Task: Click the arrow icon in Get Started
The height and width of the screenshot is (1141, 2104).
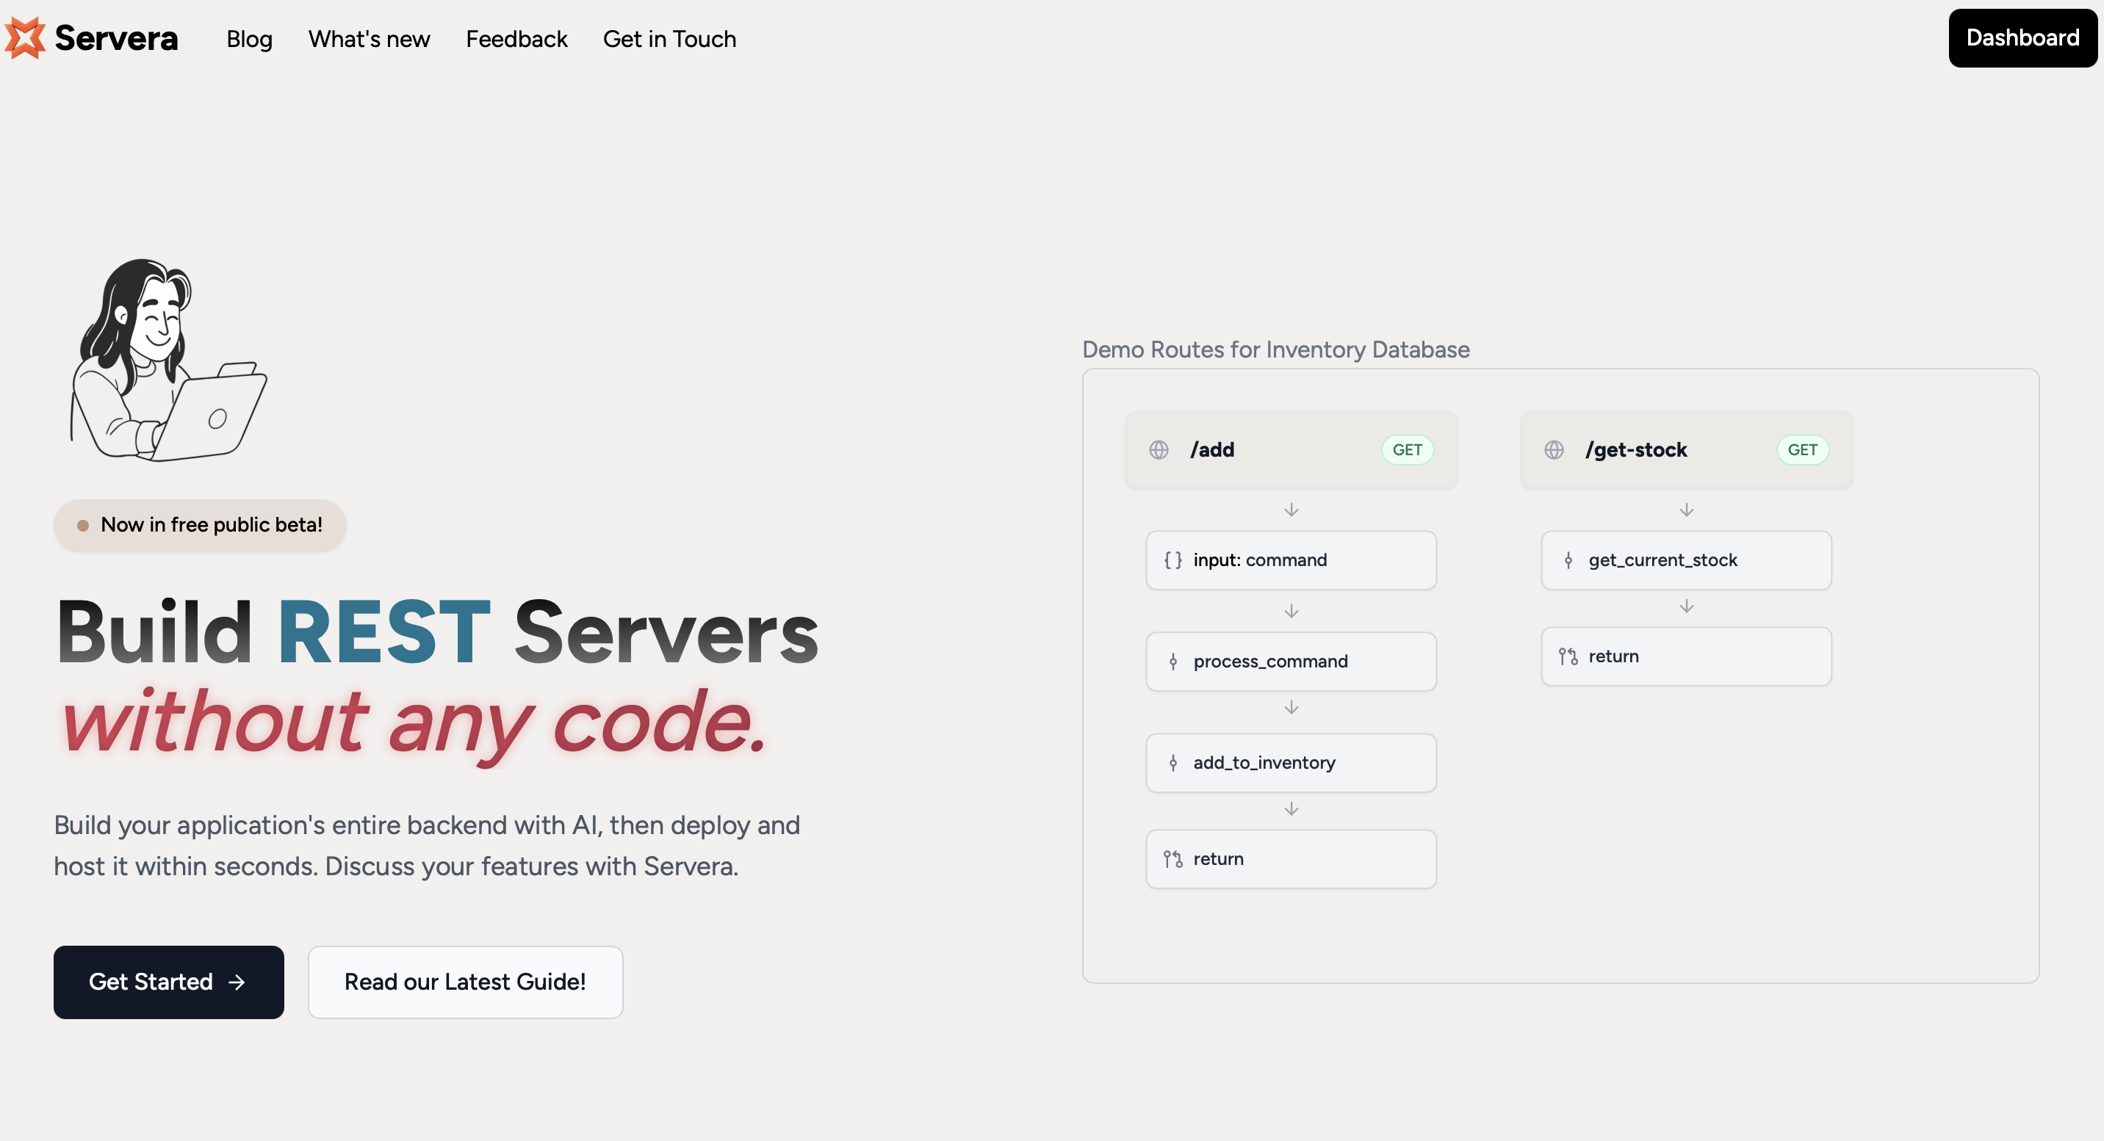Action: (x=237, y=982)
